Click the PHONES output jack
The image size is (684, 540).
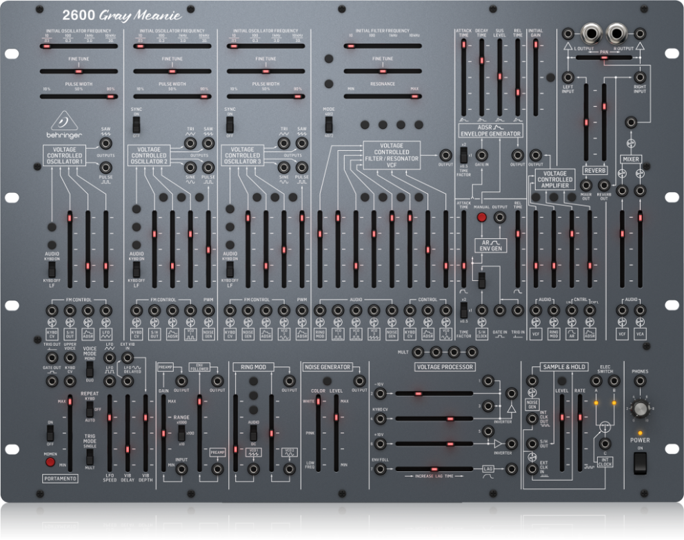point(640,380)
